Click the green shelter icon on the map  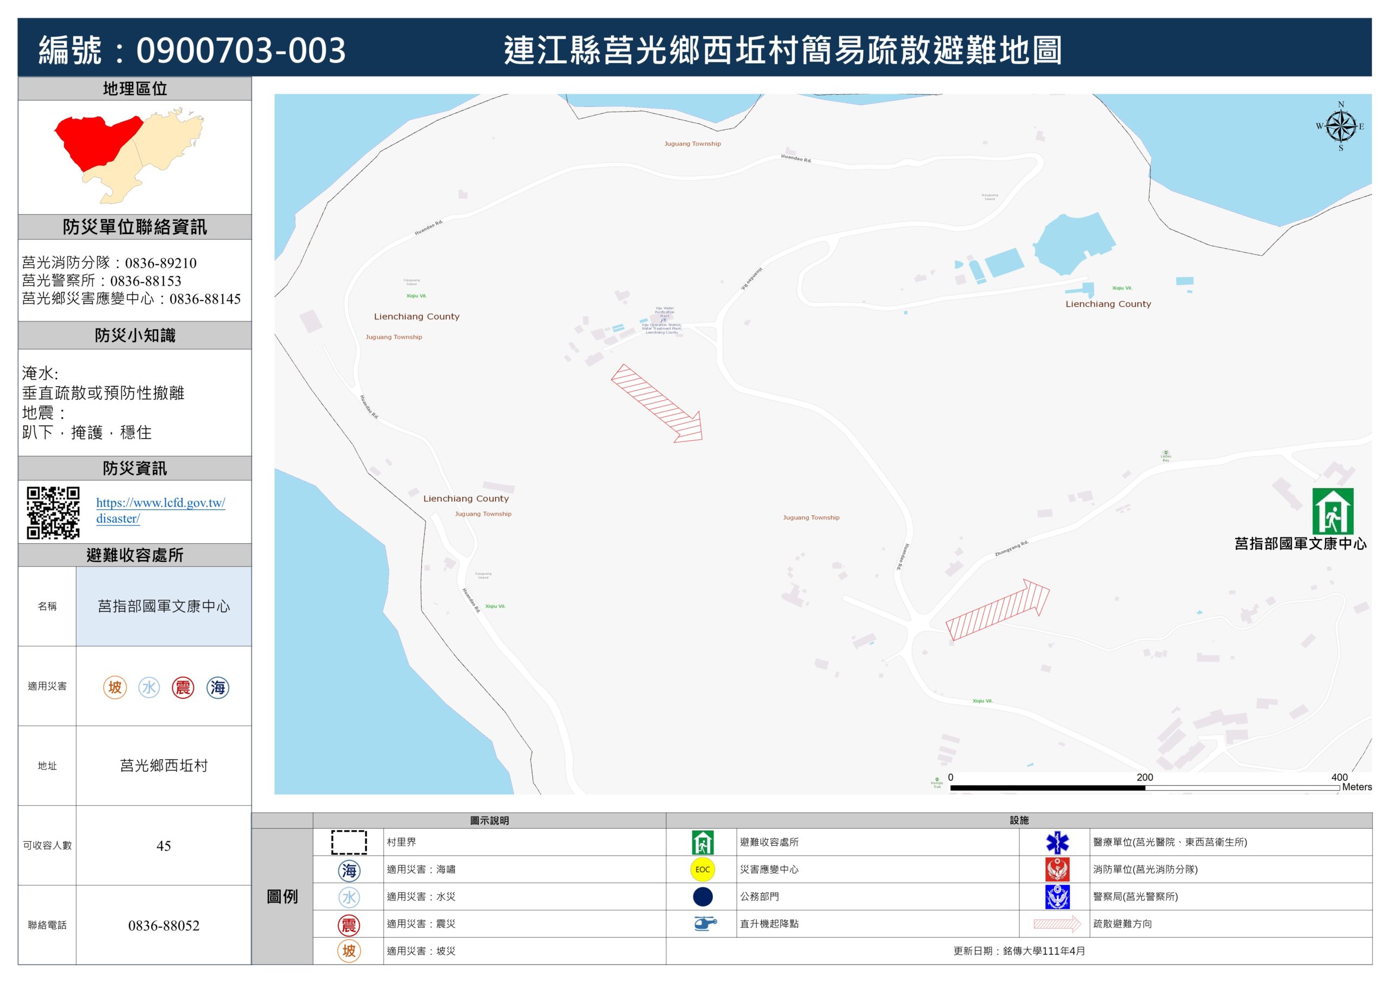click(1332, 511)
